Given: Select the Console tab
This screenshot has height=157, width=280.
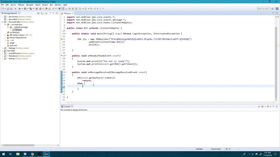Looking at the screenshot, I should (x=67, y=106).
